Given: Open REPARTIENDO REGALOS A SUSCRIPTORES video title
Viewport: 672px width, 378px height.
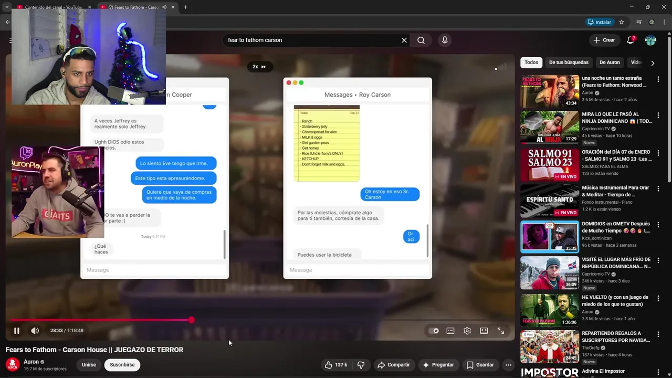Looking at the screenshot, I should [x=616, y=337].
